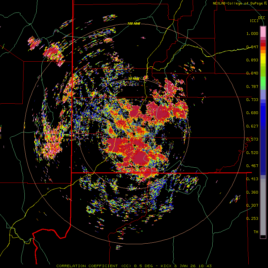Click the 0.467 legend value

pyautogui.click(x=252, y=166)
